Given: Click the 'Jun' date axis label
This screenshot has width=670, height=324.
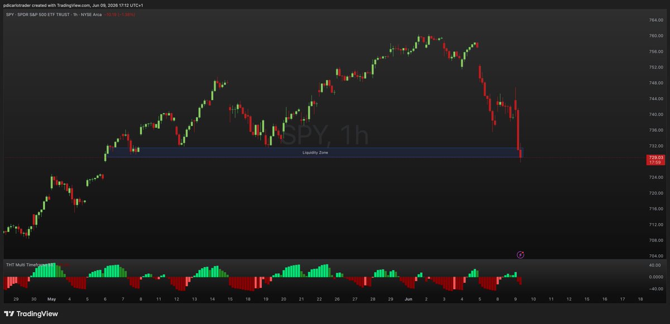Looking at the screenshot, I should [408, 299].
